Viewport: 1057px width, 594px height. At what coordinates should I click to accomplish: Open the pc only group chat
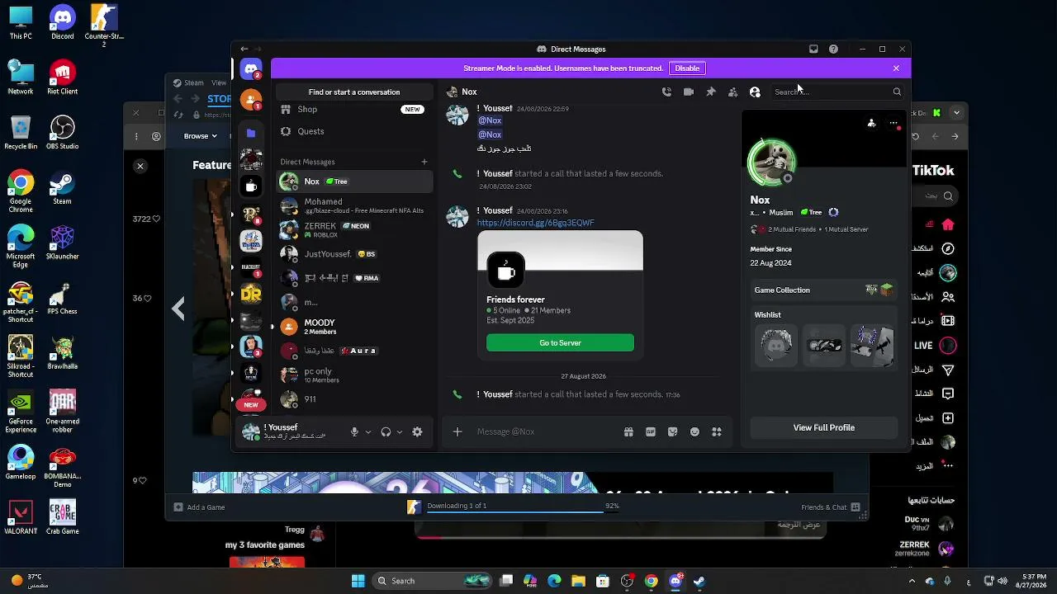click(x=354, y=375)
